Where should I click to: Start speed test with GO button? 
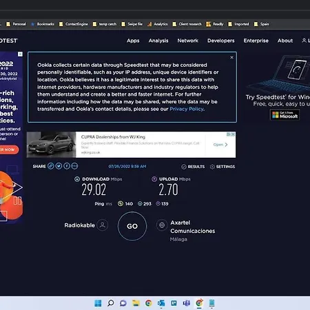pos(132,226)
